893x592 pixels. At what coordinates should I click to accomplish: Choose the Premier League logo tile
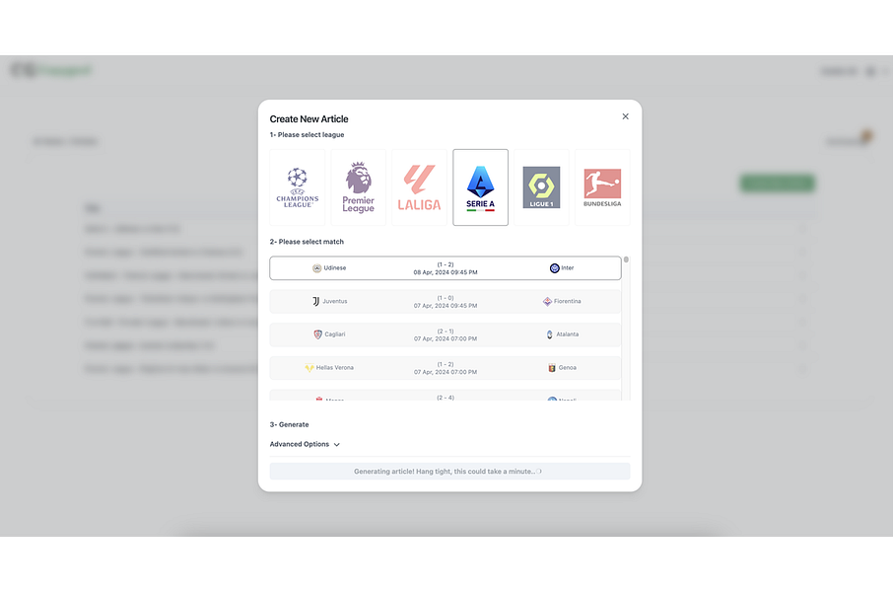pyautogui.click(x=358, y=187)
